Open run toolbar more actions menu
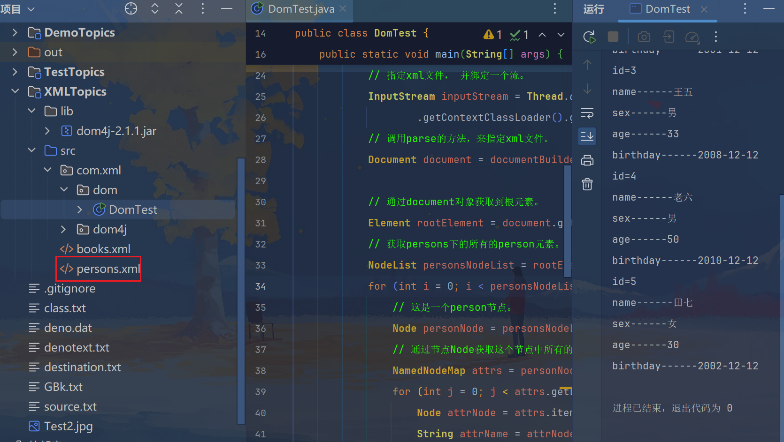 tap(716, 37)
